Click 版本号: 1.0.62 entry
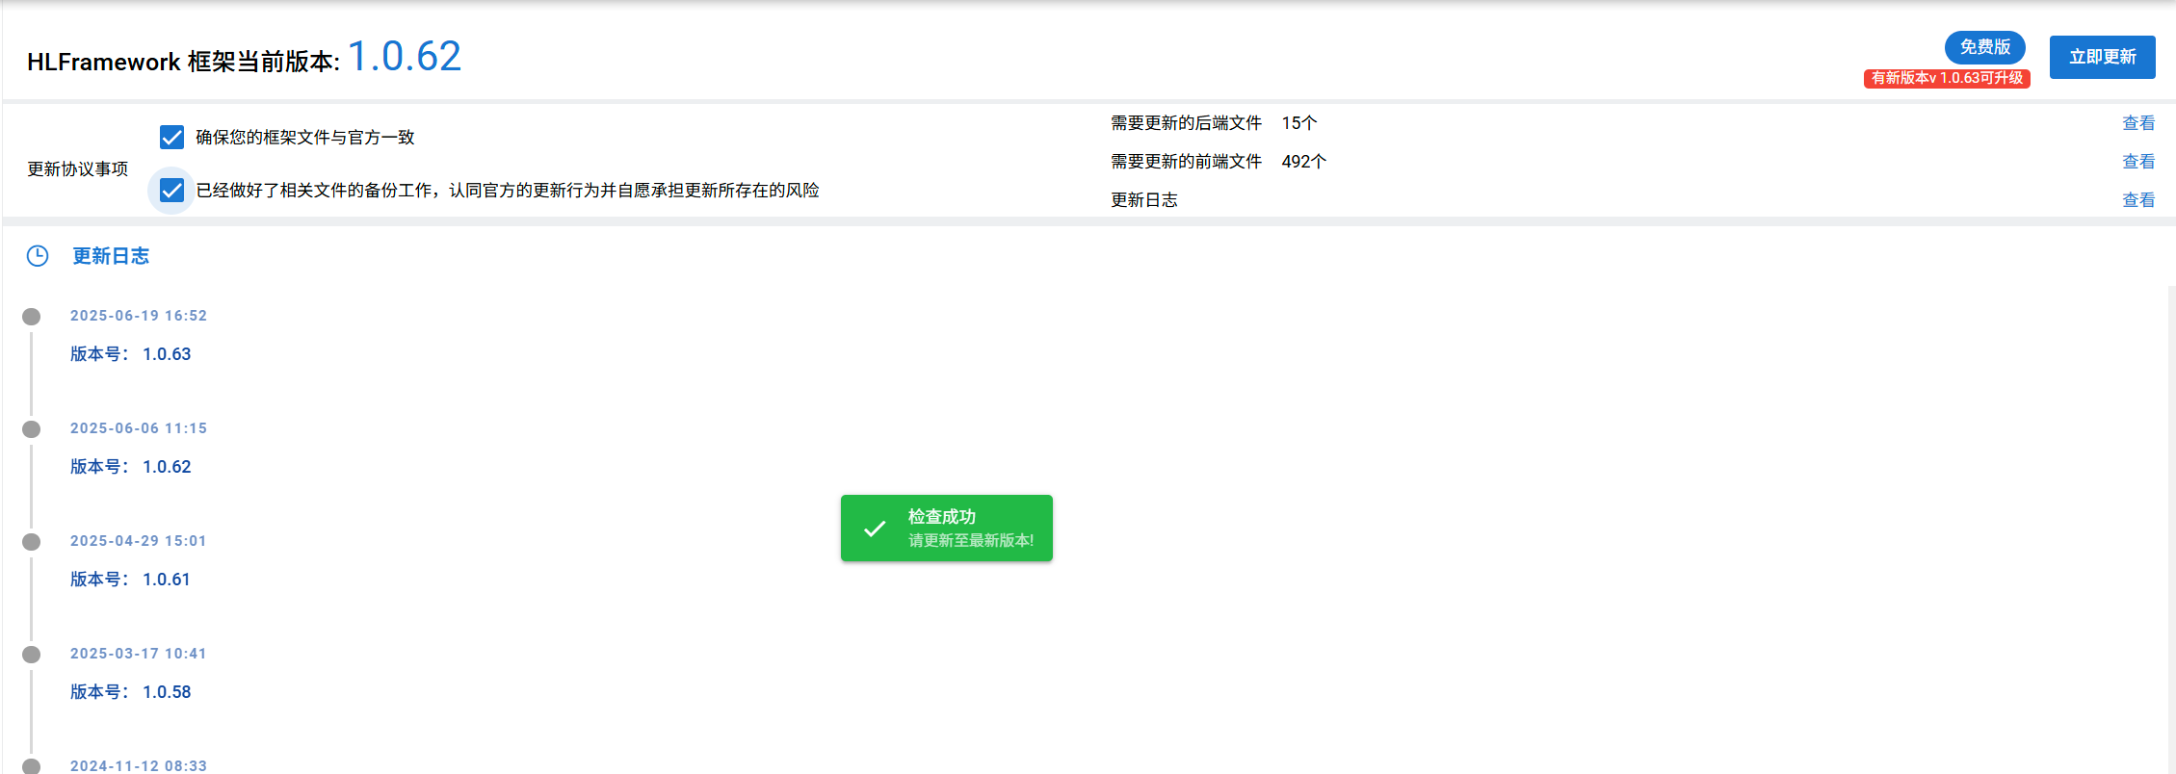Viewport: 2176px width, 774px height. (x=131, y=467)
